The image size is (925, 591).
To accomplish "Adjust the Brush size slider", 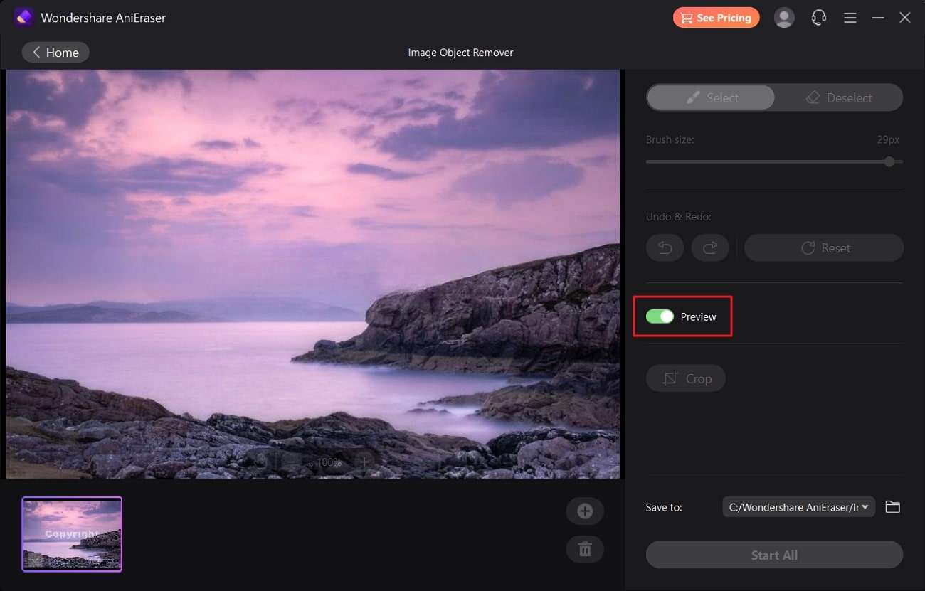I will (x=889, y=161).
